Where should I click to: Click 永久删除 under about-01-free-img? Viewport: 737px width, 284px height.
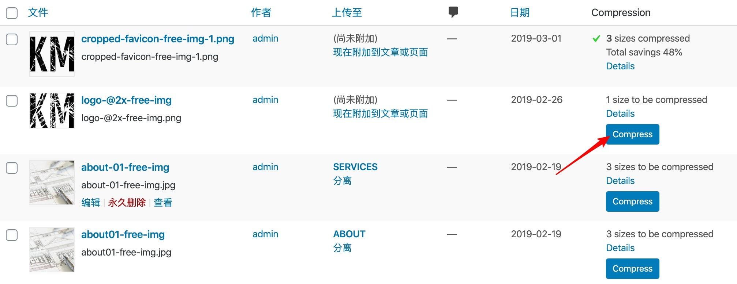tap(127, 203)
